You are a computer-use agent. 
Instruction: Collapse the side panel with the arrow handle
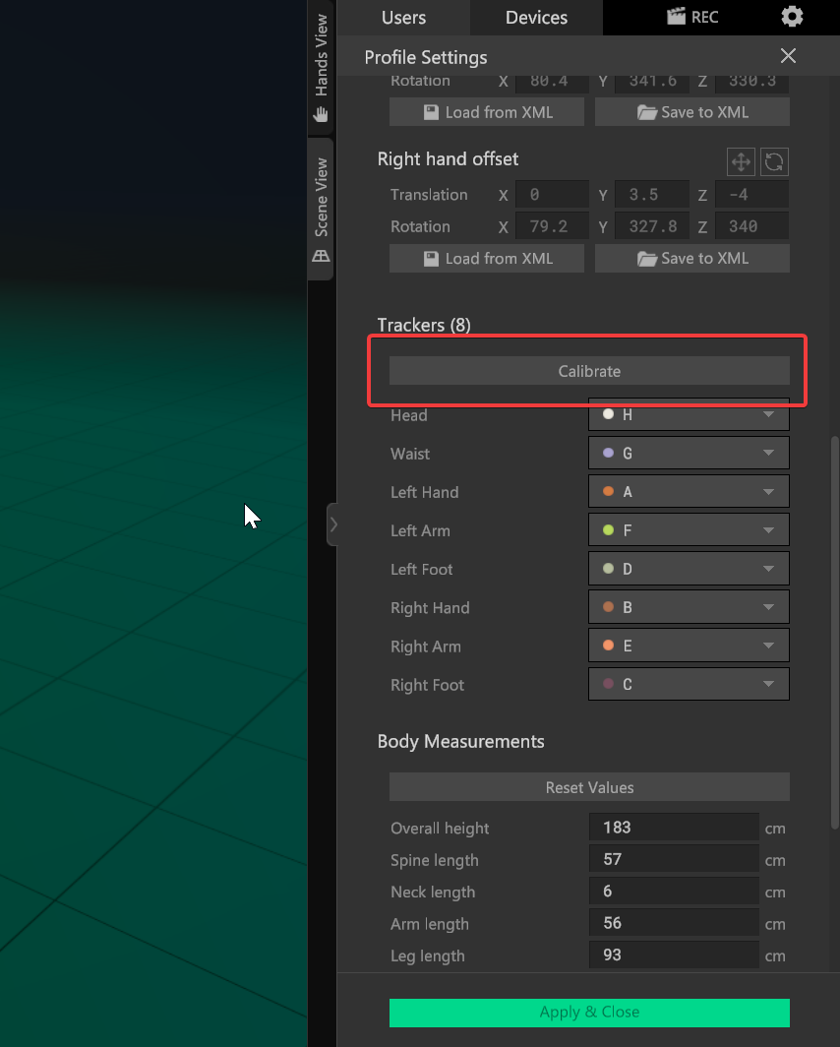pos(332,524)
